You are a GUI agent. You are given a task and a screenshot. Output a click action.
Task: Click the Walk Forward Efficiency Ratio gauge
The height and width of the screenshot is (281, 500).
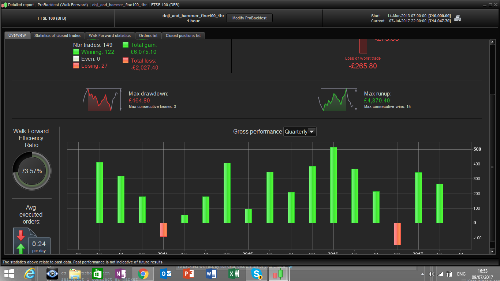point(32,171)
